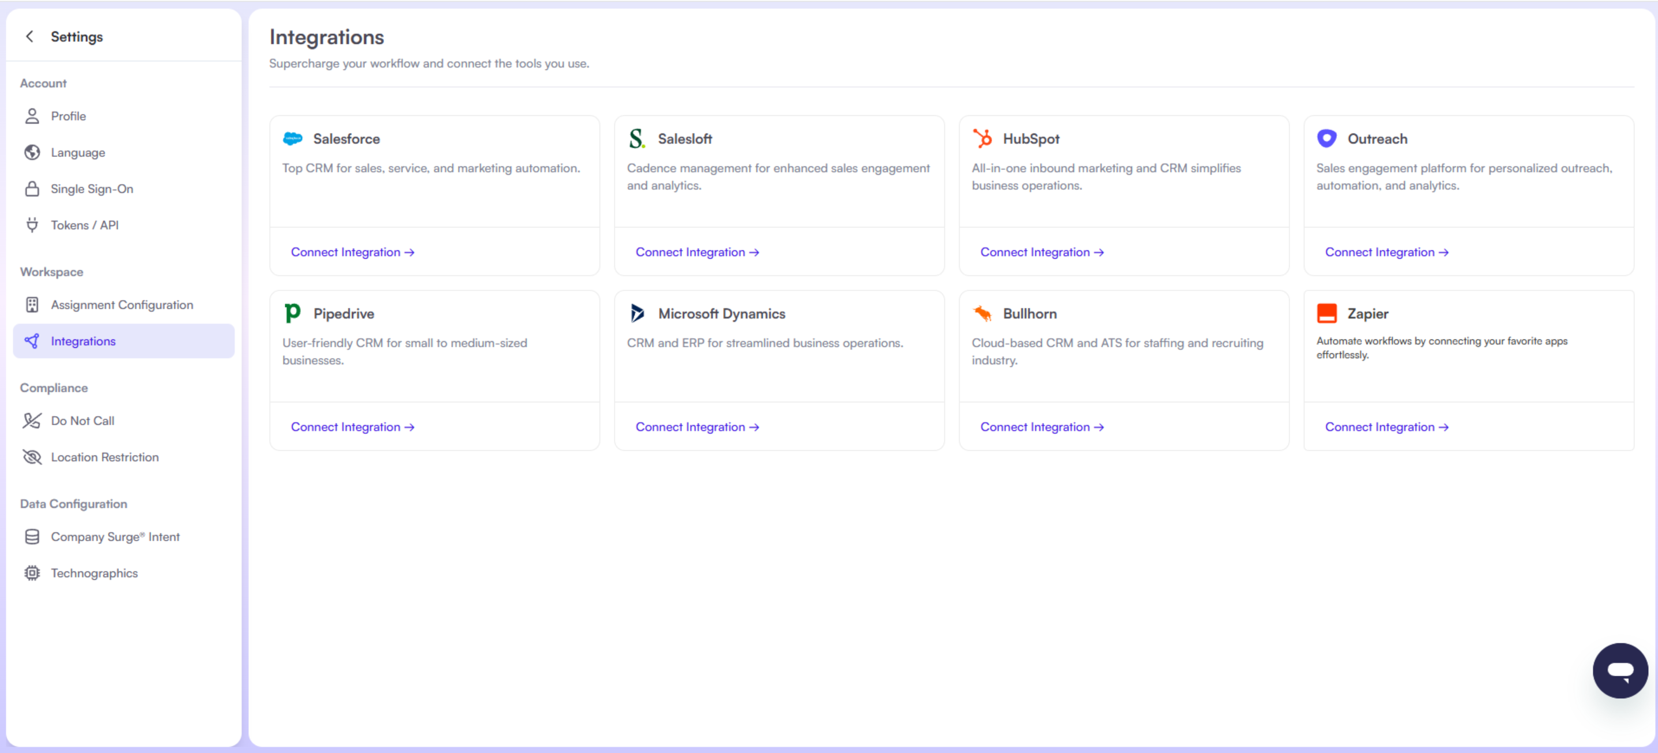Viewport: 1658px width, 753px height.
Task: Click the Salesforce cloud logo icon
Action: point(293,139)
